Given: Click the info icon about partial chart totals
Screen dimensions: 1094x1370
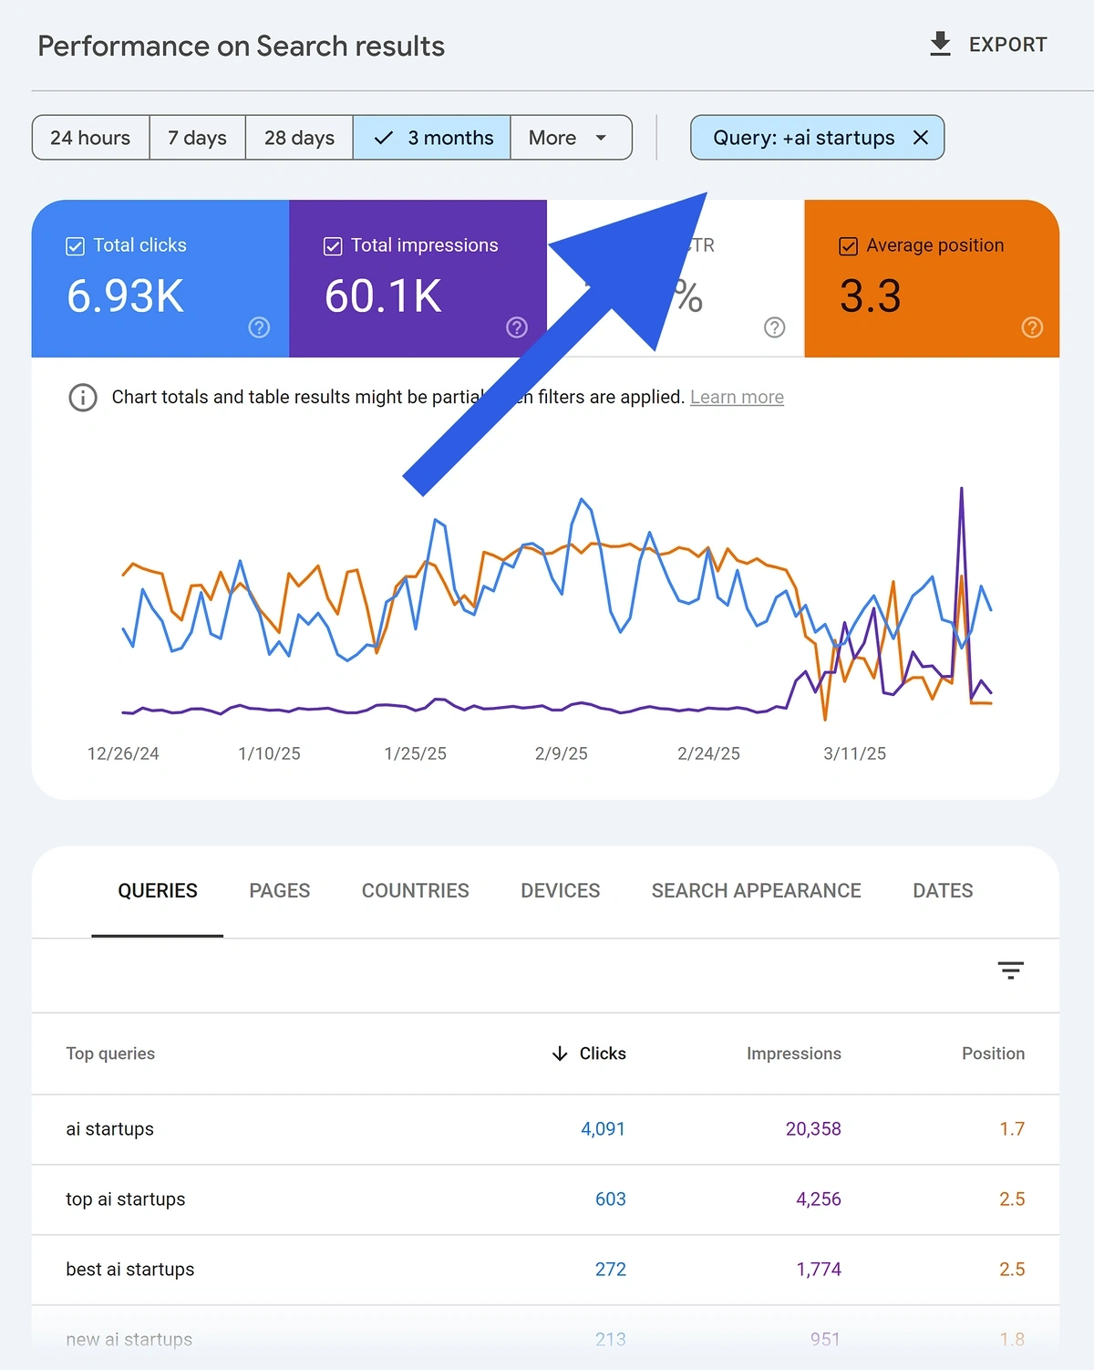Looking at the screenshot, I should (82, 397).
